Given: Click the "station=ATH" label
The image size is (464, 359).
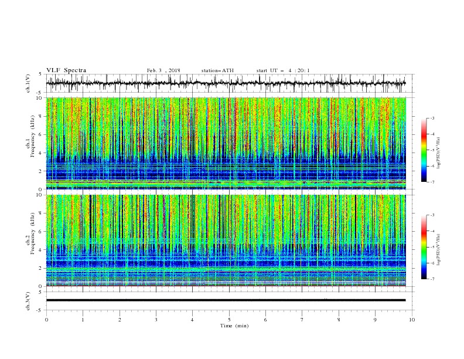Looking at the screenshot, I should (x=217, y=70).
